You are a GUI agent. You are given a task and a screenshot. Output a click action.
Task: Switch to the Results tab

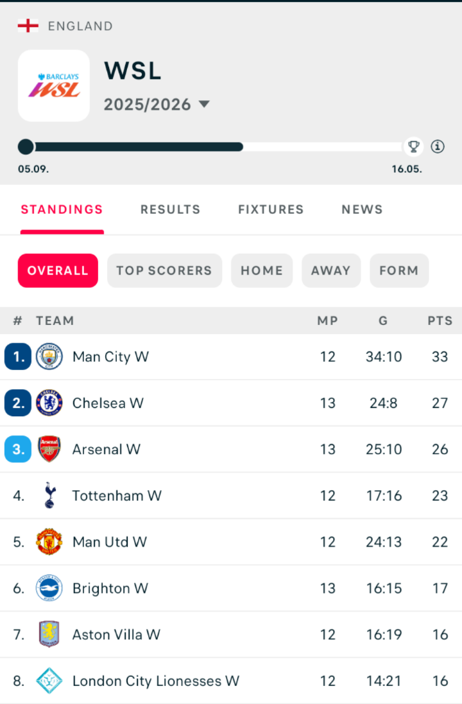170,209
